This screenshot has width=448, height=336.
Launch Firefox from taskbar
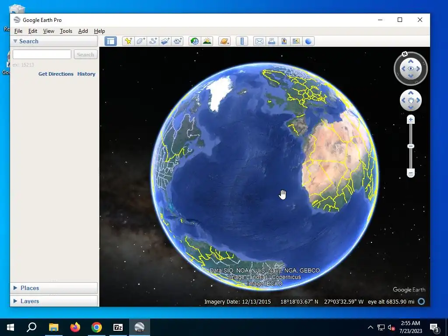(x=75, y=327)
